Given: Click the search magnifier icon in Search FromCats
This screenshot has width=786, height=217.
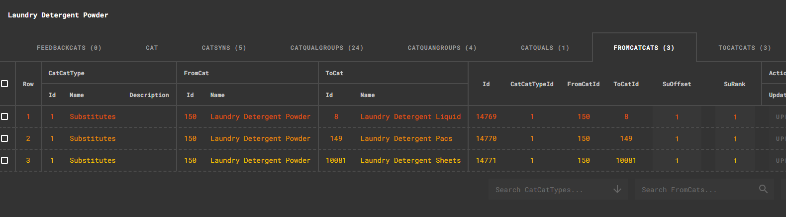Looking at the screenshot, I should pyautogui.click(x=763, y=189).
